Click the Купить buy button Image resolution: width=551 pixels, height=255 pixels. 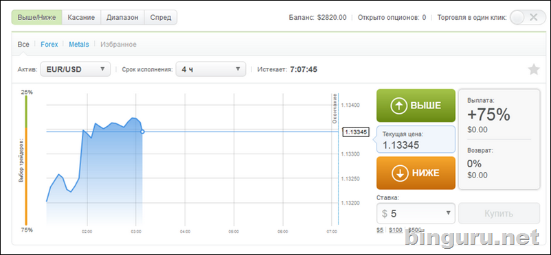[499, 213]
